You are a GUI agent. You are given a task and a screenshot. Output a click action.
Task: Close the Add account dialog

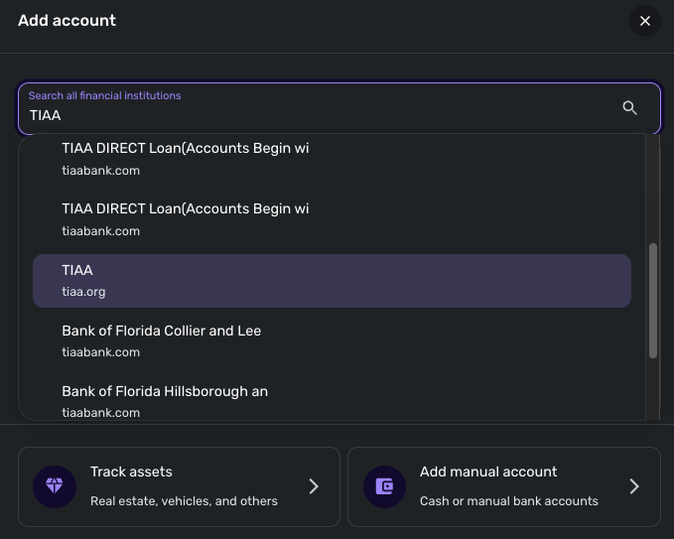pyautogui.click(x=645, y=21)
